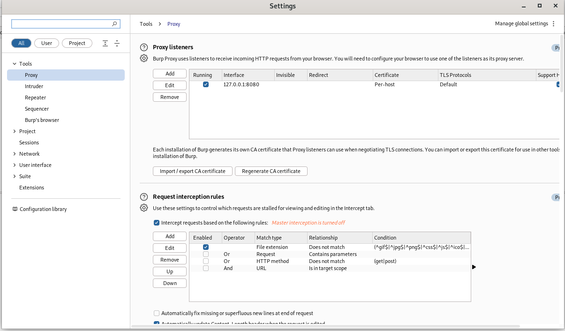Open Proxy listeners gear options icon

[x=144, y=59]
